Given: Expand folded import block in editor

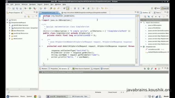Looking at the screenshot, I should (42, 20).
